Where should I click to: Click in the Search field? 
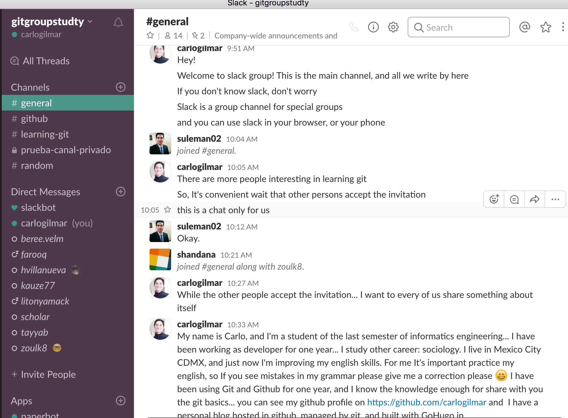(458, 27)
